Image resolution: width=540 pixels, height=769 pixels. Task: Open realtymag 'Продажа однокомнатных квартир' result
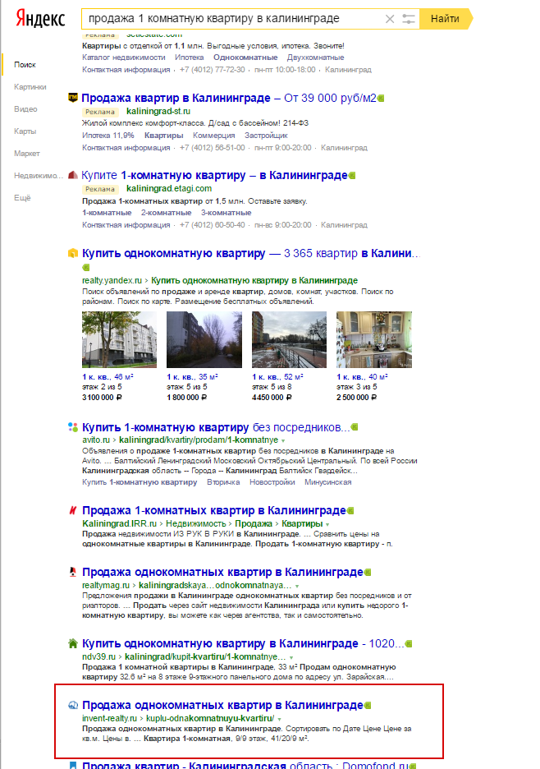tap(222, 572)
